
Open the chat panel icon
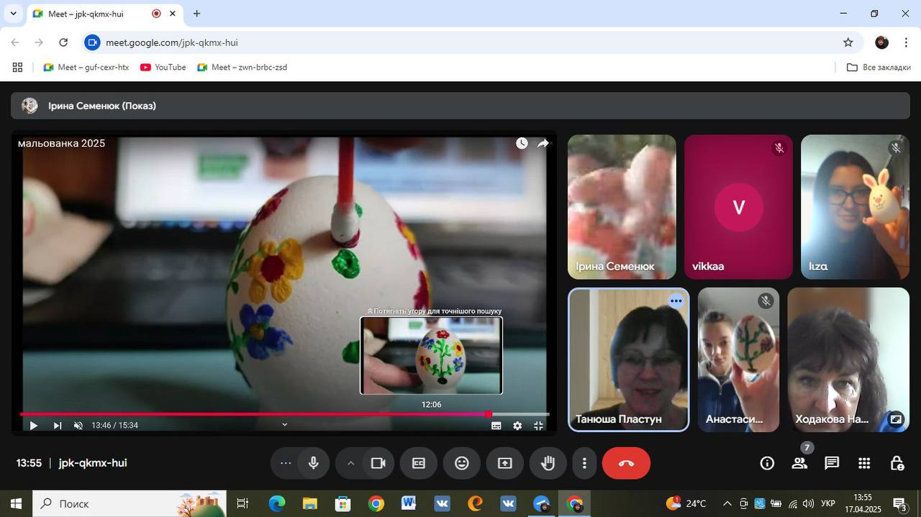pyautogui.click(x=832, y=463)
